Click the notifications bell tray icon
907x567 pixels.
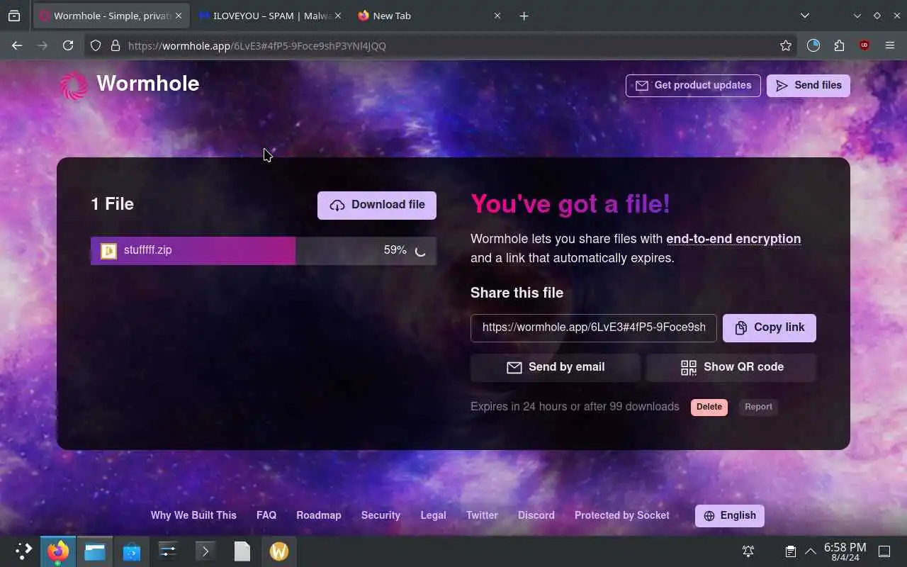click(748, 551)
